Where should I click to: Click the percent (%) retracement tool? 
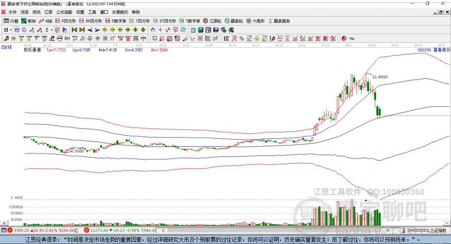click(241, 38)
